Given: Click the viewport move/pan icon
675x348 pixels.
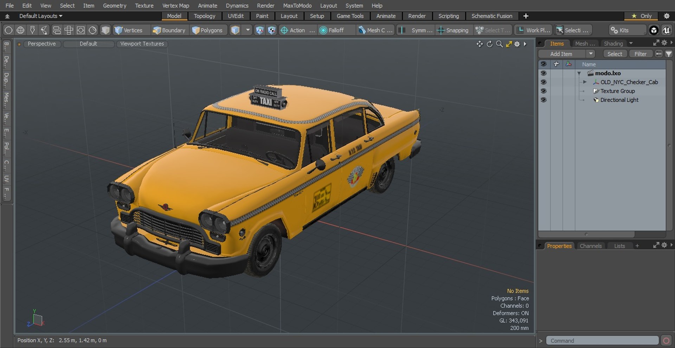Looking at the screenshot, I should tap(480, 44).
